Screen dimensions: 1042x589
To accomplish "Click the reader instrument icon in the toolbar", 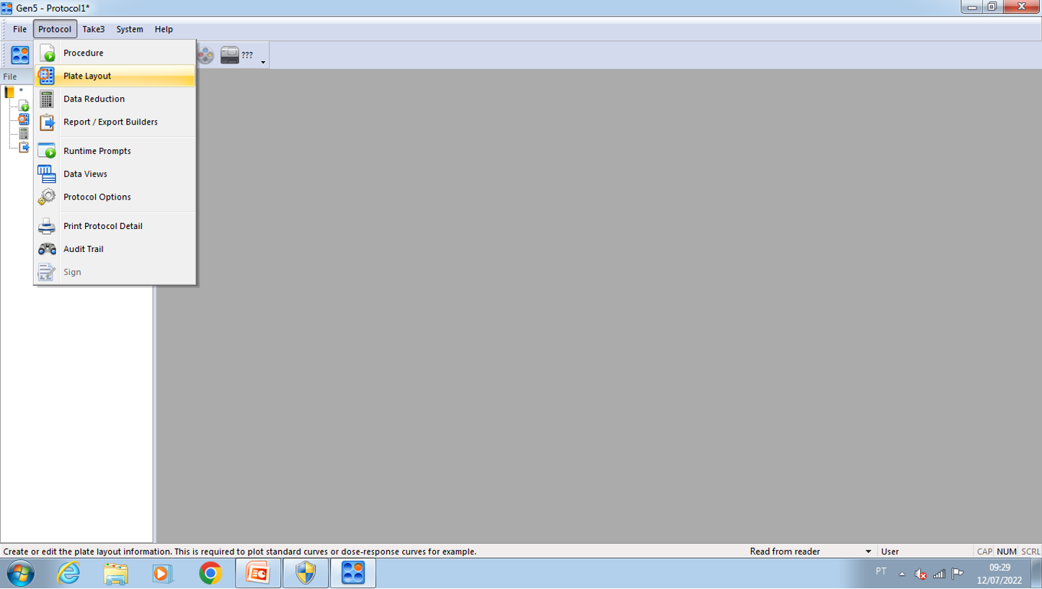I will point(230,55).
